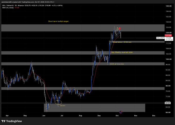Click the 136.00 price axis label
This screenshot has width=175, height=125.
pyautogui.click(x=168, y=11)
